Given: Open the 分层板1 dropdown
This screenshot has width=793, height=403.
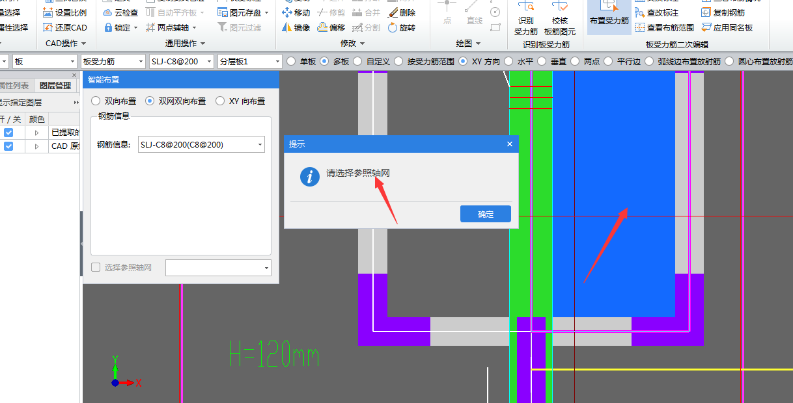Looking at the screenshot, I should (x=249, y=61).
